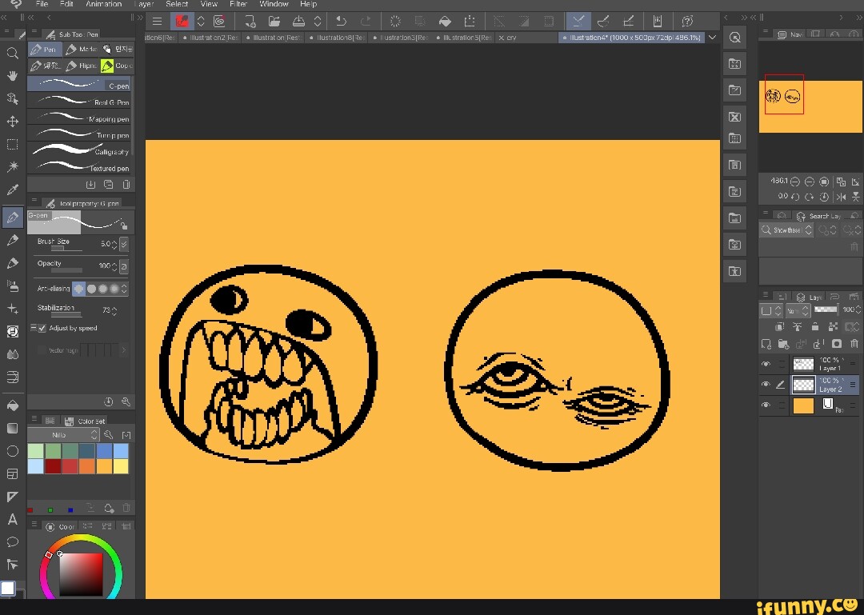Pick the red swatch in color set
This screenshot has width=864, height=615.
(70, 466)
